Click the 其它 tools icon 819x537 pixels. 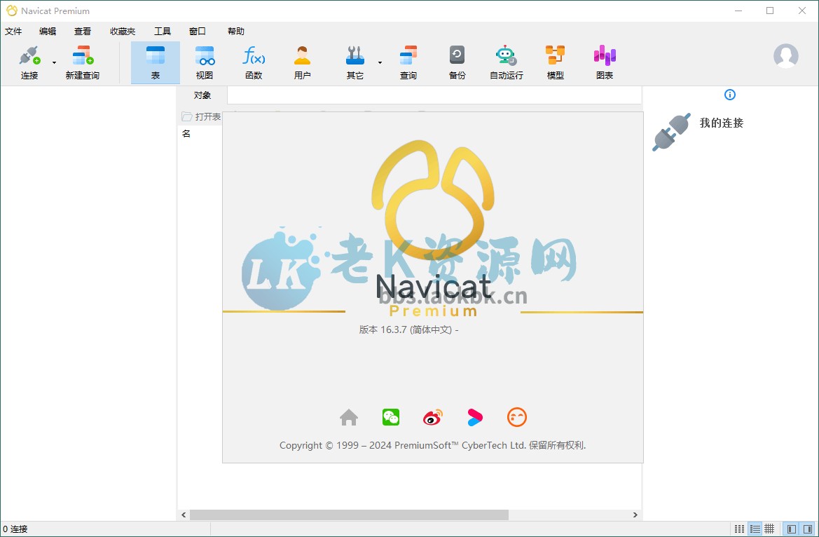[x=355, y=55]
